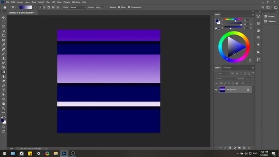The width and height of the screenshot is (279, 157).
Task: Open the layer filter Kind dropdown
Action: 222,74
